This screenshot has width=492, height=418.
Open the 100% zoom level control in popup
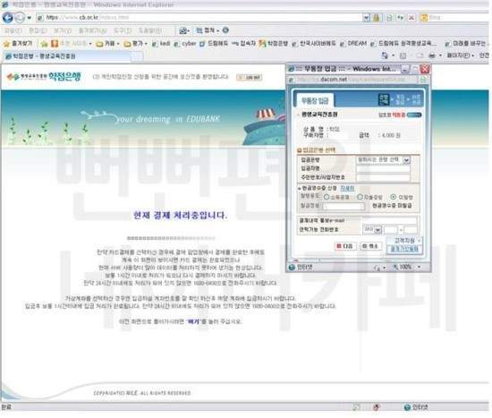point(407,267)
